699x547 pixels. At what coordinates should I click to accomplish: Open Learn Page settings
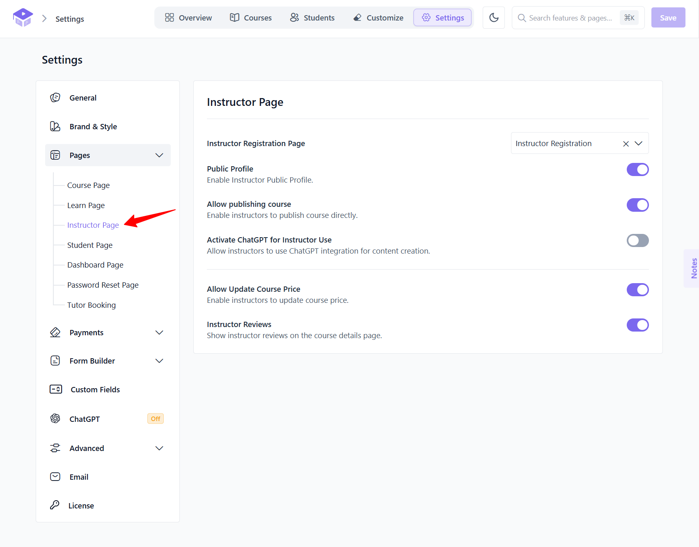86,205
